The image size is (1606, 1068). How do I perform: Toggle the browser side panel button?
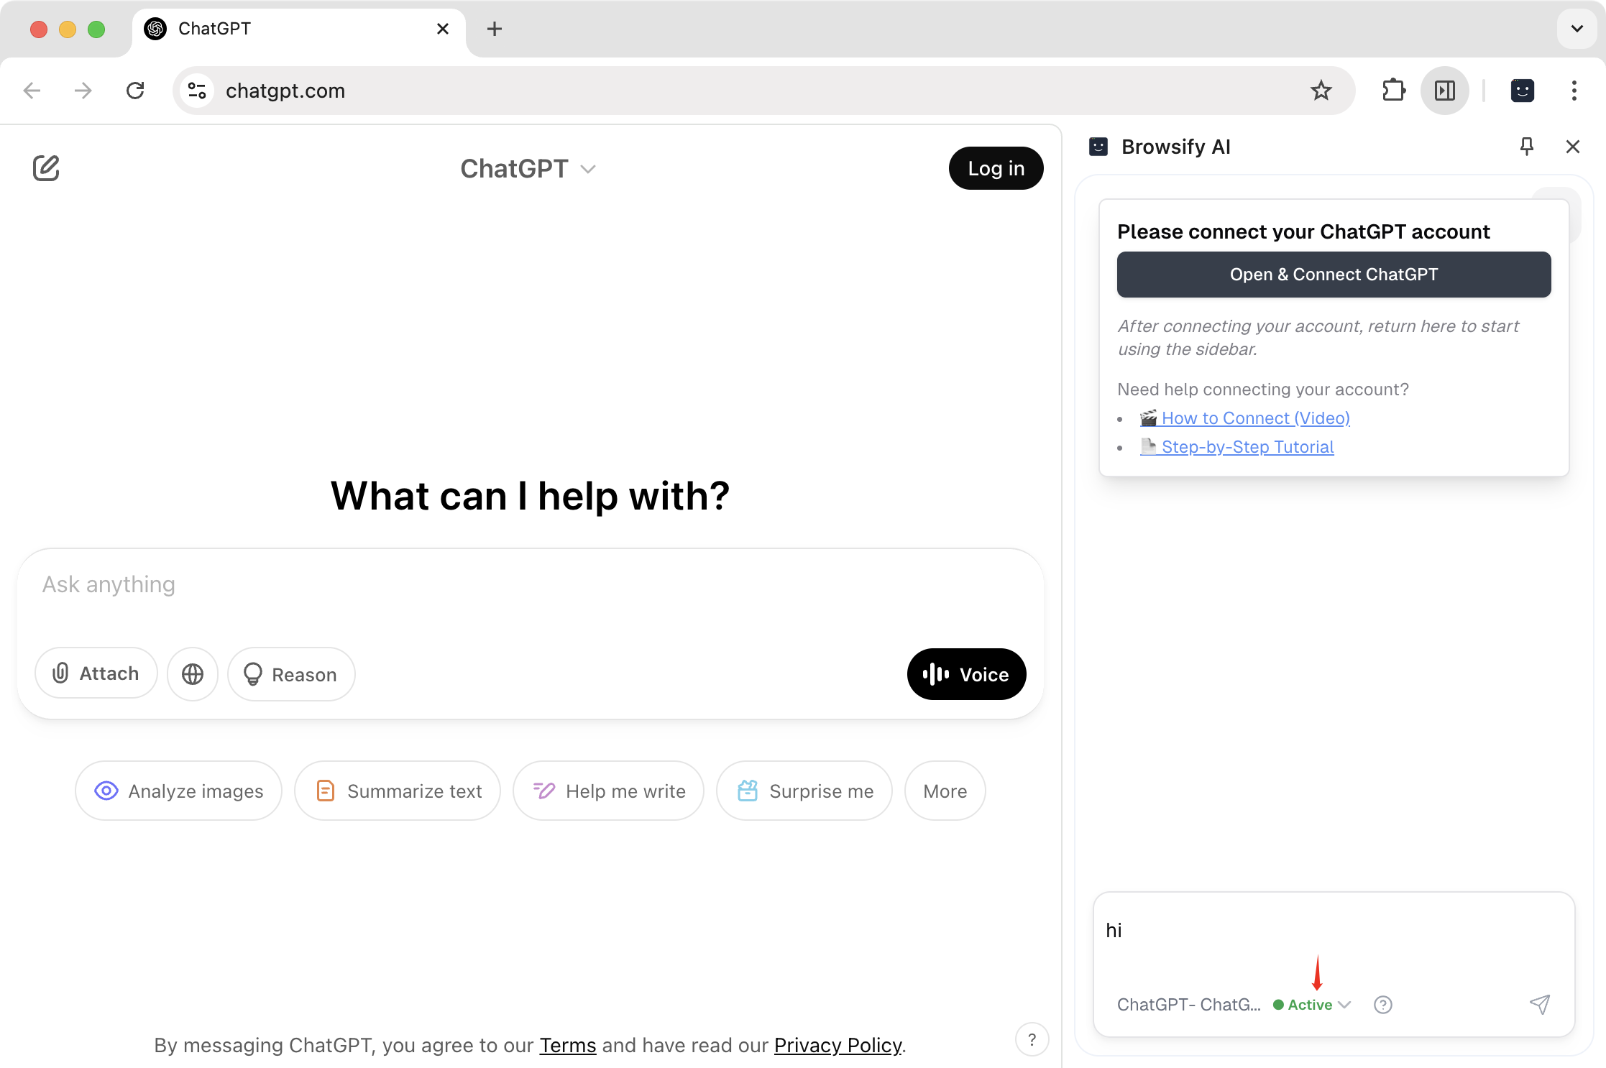(1445, 91)
